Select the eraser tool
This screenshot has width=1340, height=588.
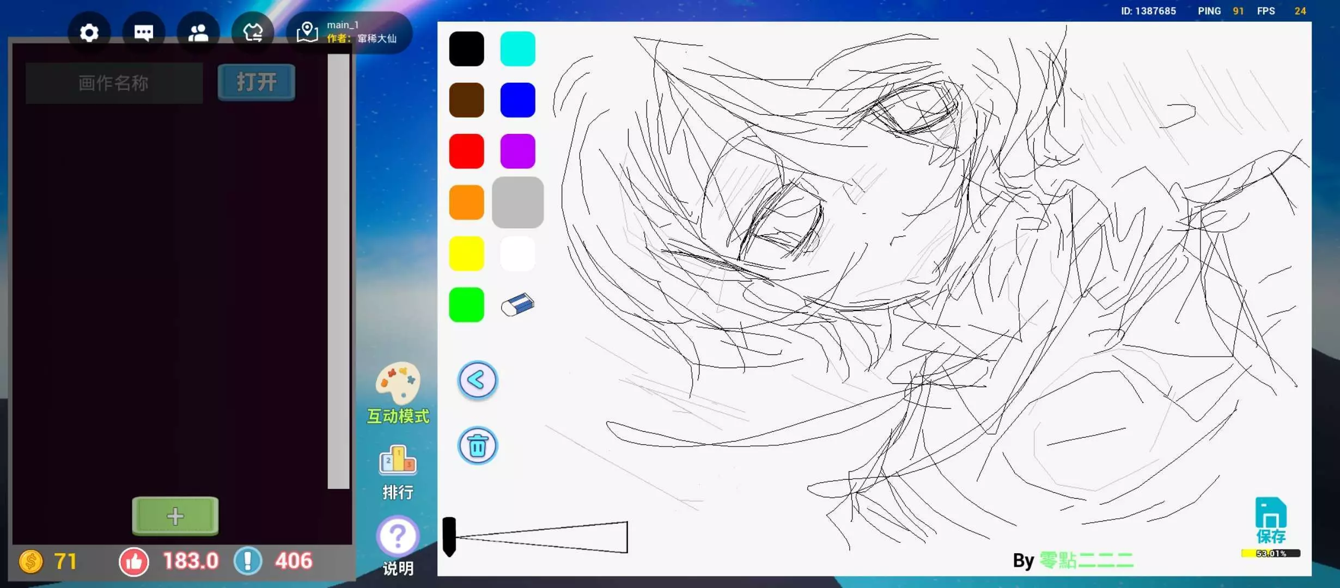click(x=517, y=305)
